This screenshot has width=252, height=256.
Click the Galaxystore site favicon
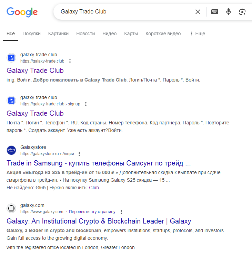[x=12, y=150]
